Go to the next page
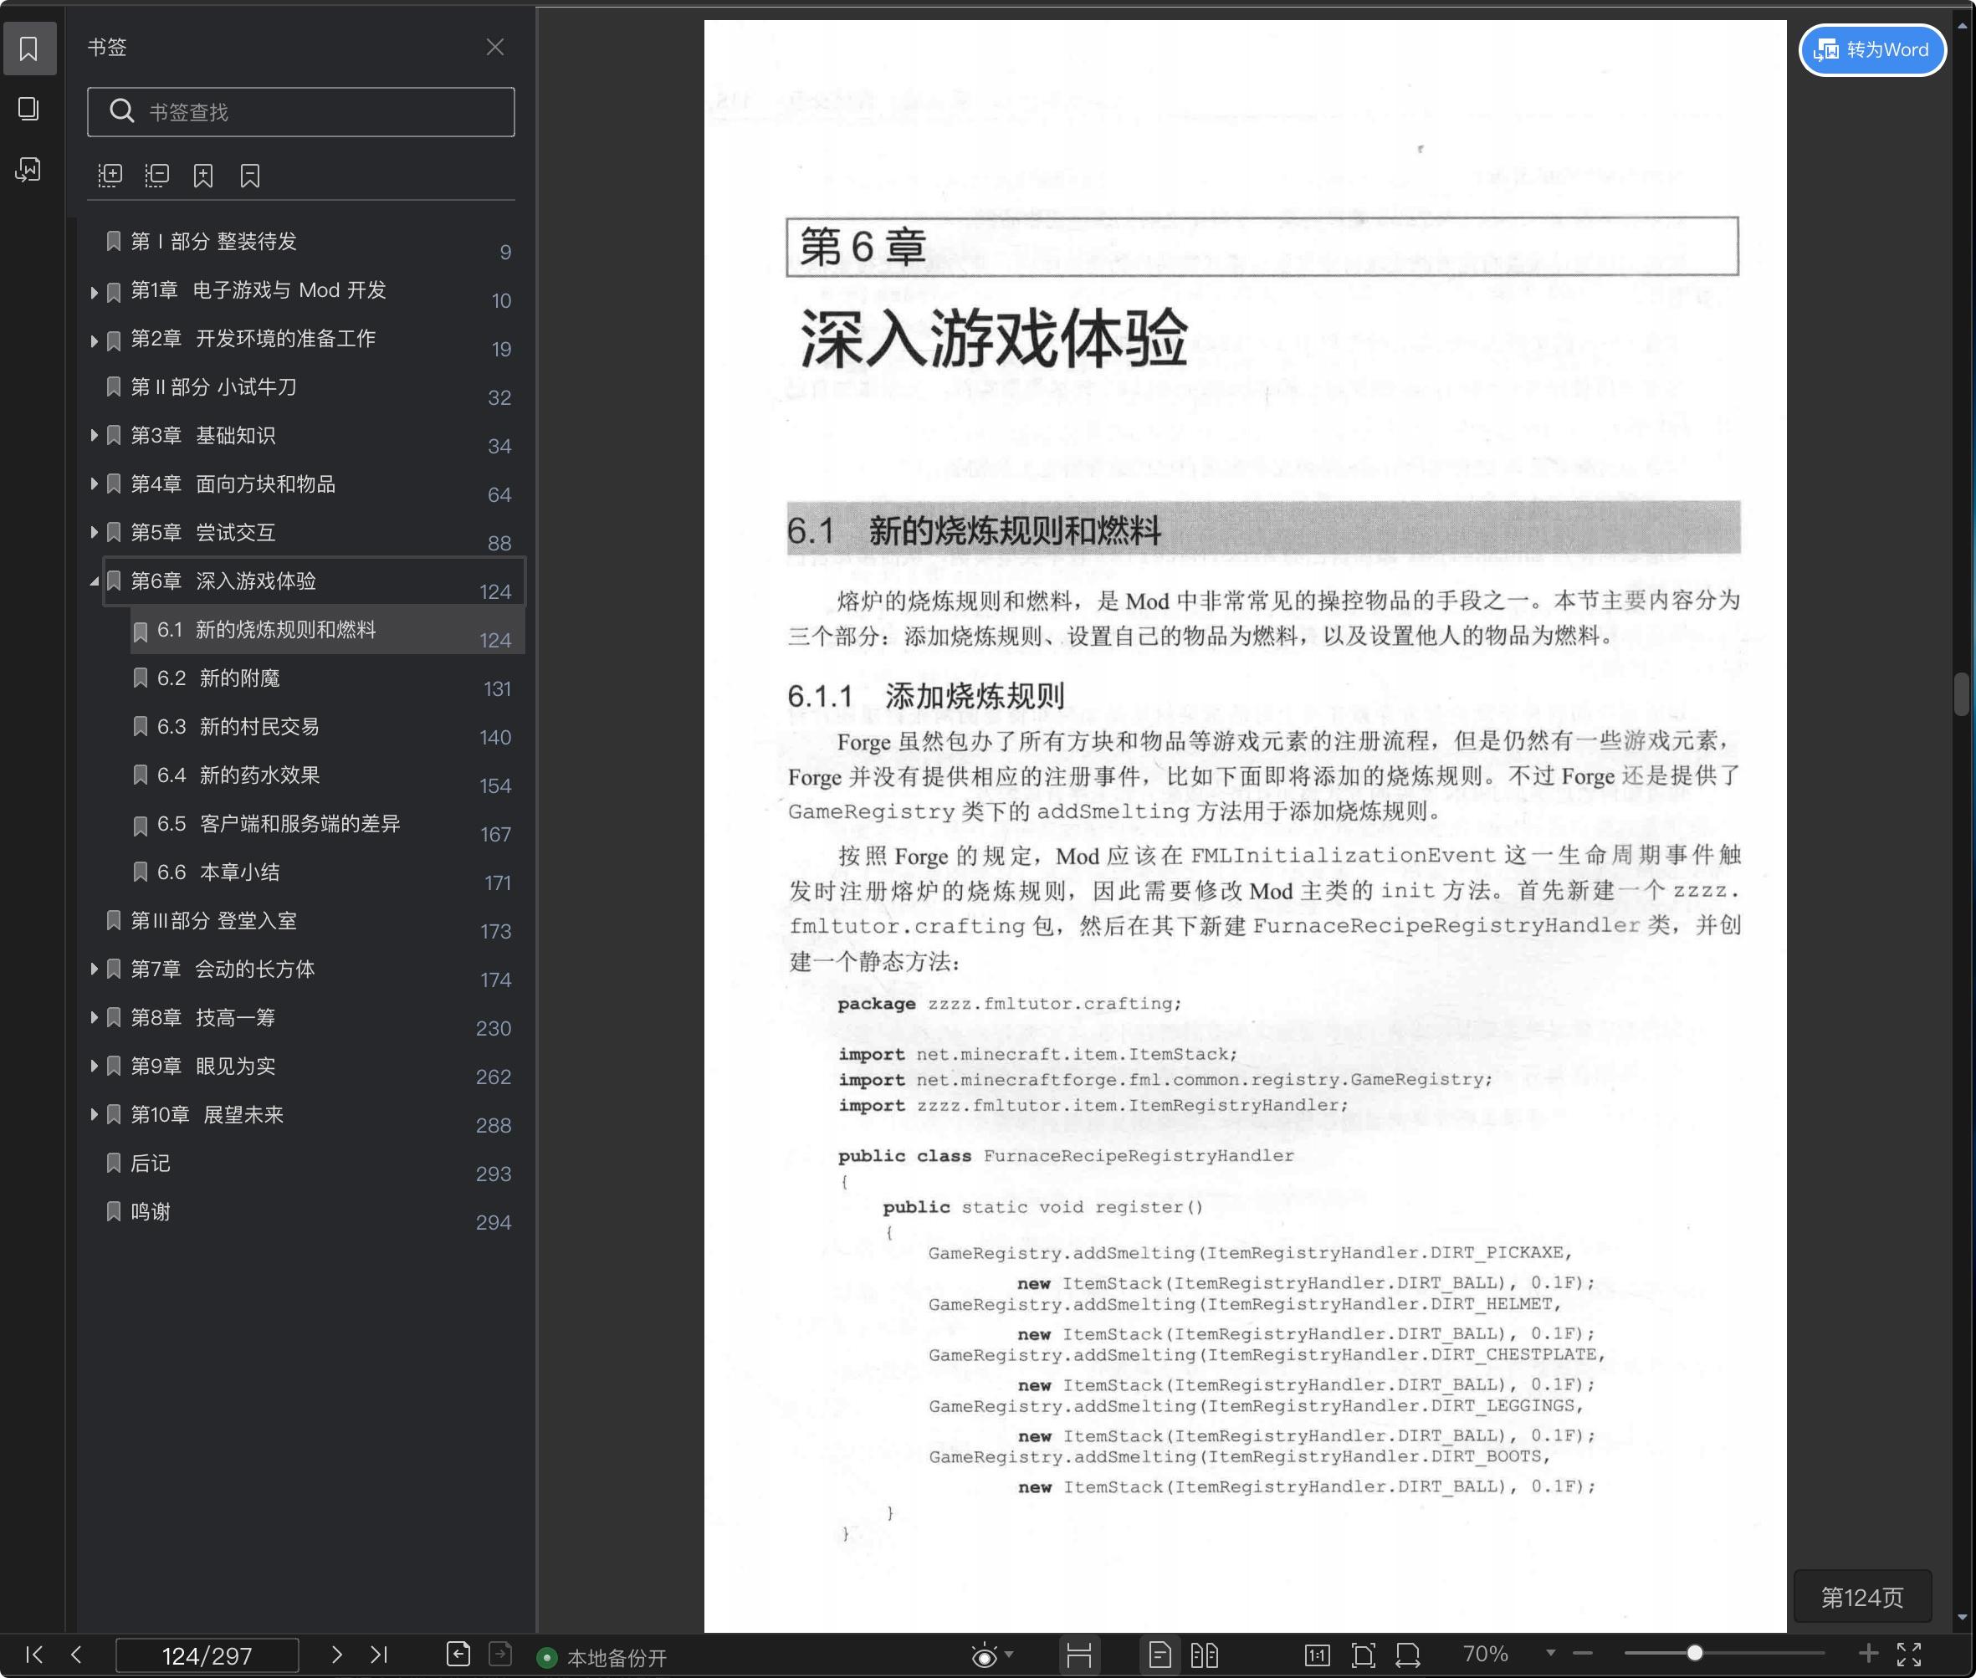 (x=335, y=1655)
